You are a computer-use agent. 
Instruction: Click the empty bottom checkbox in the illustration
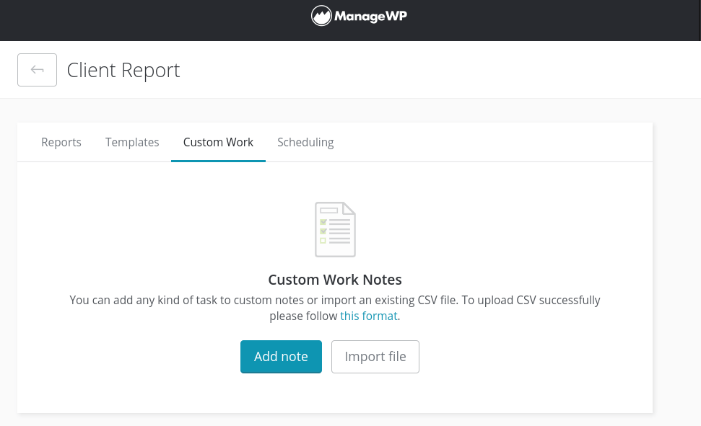323,241
